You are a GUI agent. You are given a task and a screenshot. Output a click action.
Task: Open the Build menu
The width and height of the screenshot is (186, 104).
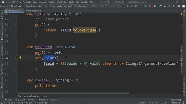59,2
